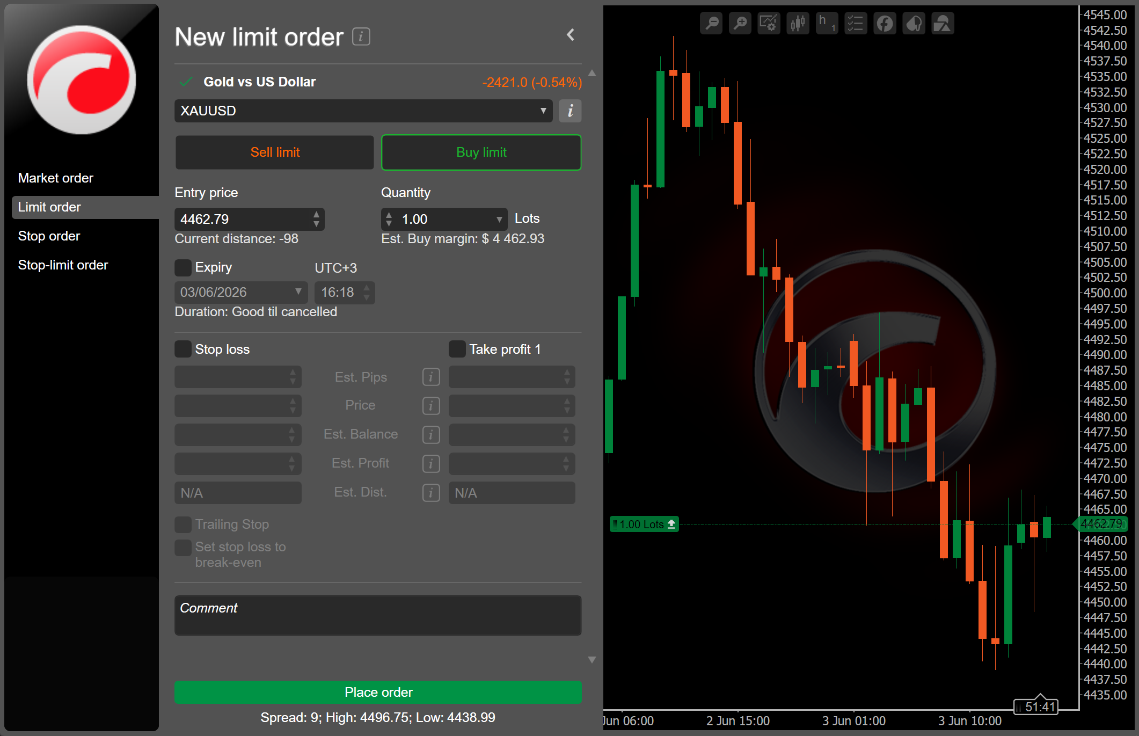
Task: Click "Current distance: -98" text
Action: [237, 238]
